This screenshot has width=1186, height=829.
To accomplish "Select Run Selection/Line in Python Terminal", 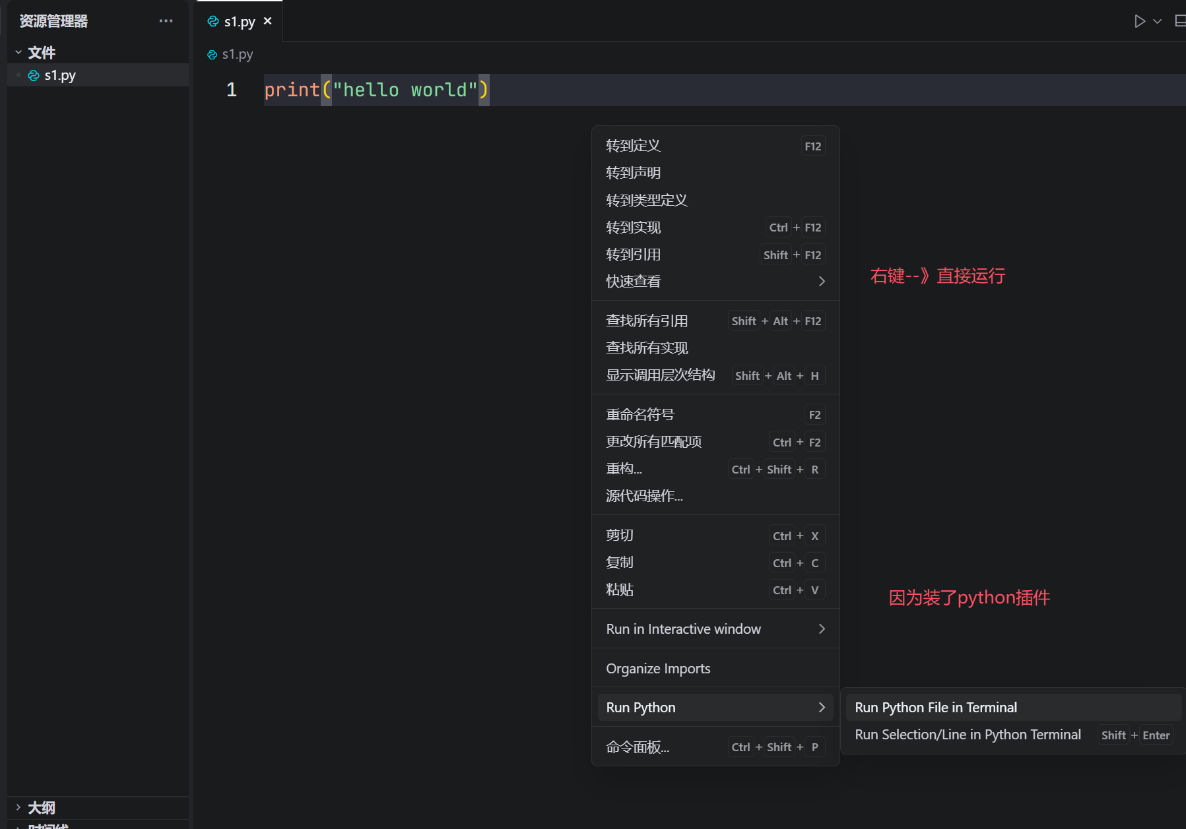I will coord(1014,735).
